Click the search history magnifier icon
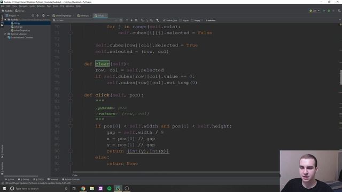 (x=55, y=20)
